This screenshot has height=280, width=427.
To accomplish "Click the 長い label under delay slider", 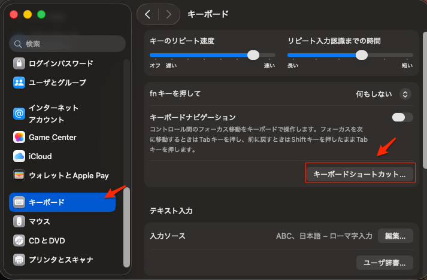I will [x=293, y=66].
